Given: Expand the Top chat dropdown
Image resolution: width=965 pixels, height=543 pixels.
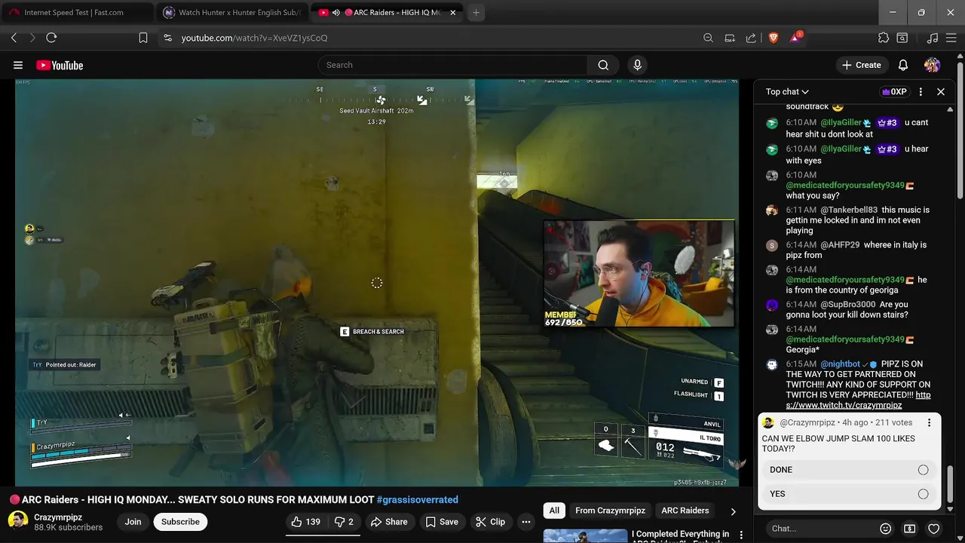Looking at the screenshot, I should pyautogui.click(x=787, y=91).
